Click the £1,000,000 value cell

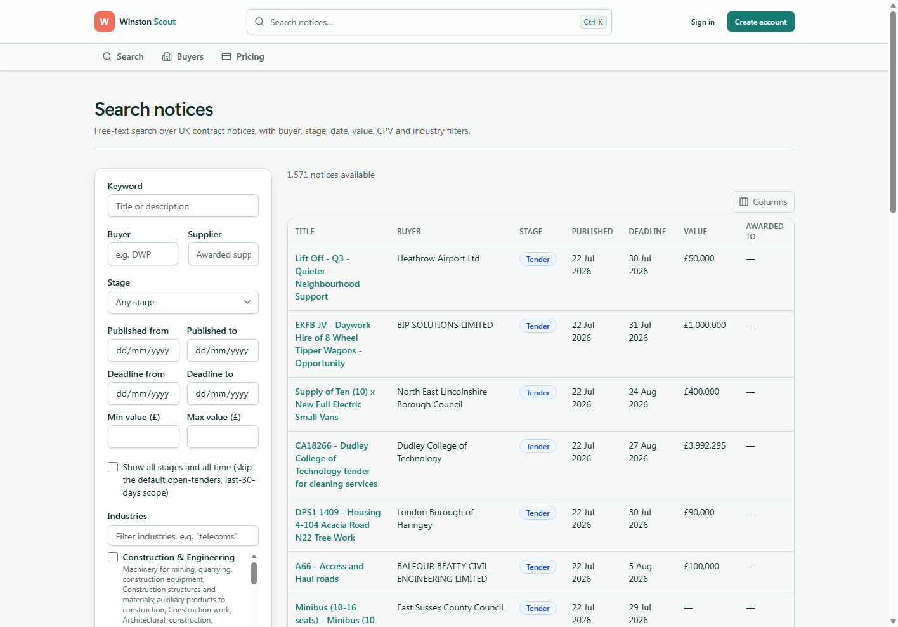705,325
